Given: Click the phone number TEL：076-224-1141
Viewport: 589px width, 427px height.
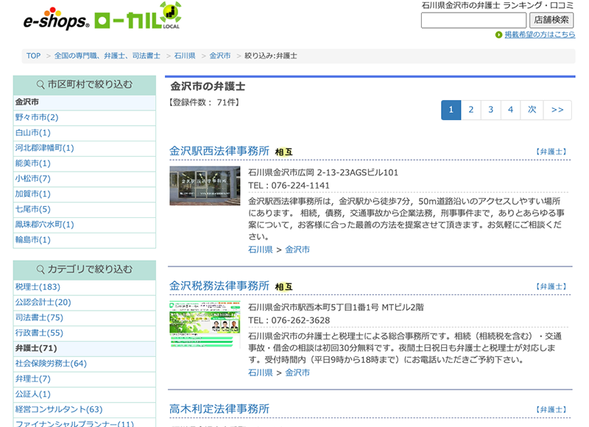Looking at the screenshot, I should pyautogui.click(x=289, y=186).
